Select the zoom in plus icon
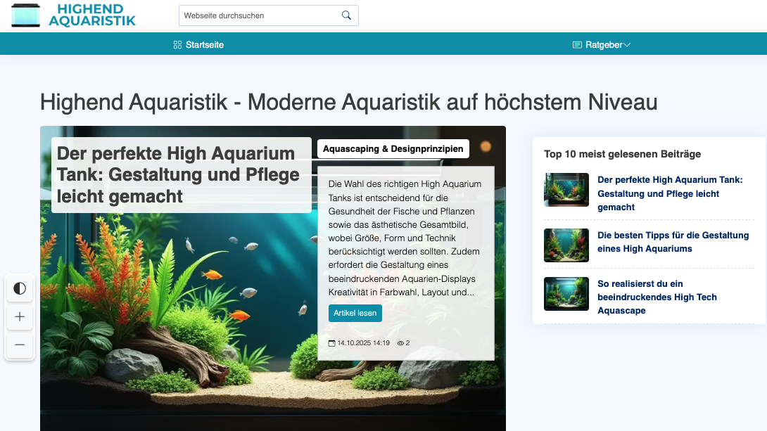767x431 pixels. [20, 317]
